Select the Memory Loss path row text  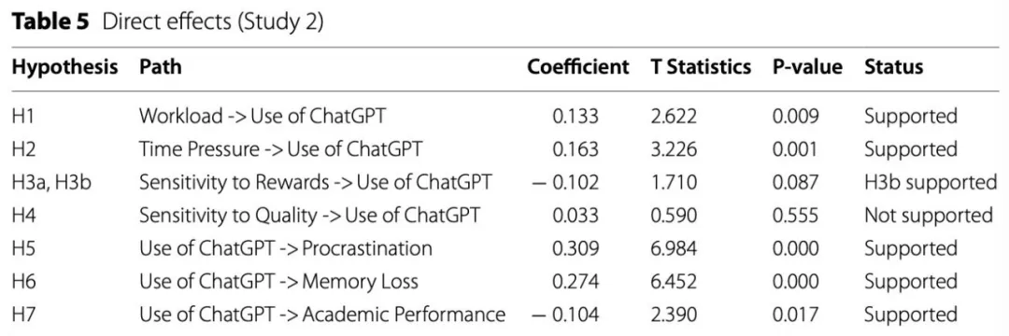click(278, 282)
